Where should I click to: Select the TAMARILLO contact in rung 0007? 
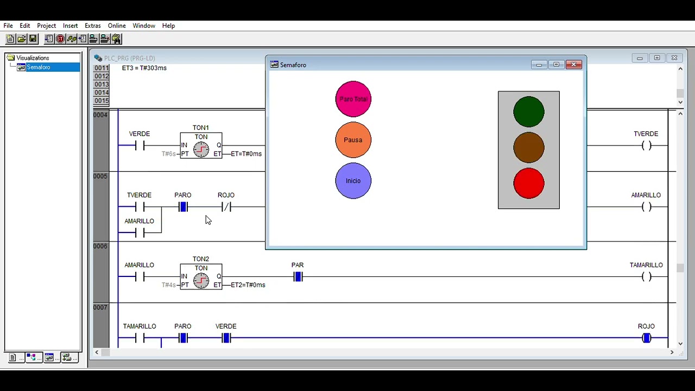[x=140, y=338]
